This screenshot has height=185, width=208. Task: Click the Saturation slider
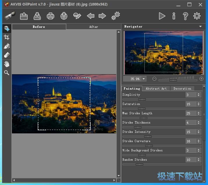point(162,109)
